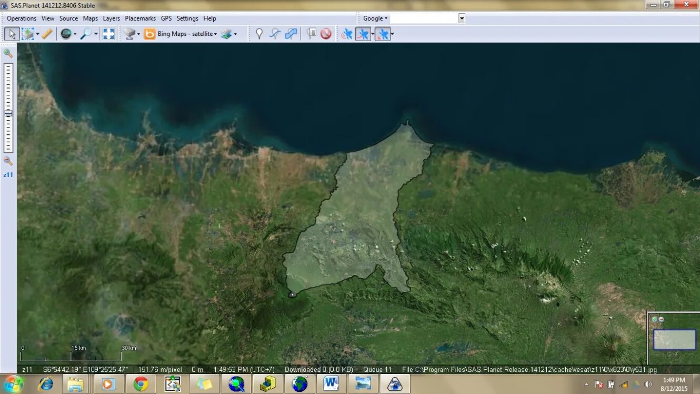Click the Queue 11 status text
This screenshot has height=394, width=700.
[377, 370]
